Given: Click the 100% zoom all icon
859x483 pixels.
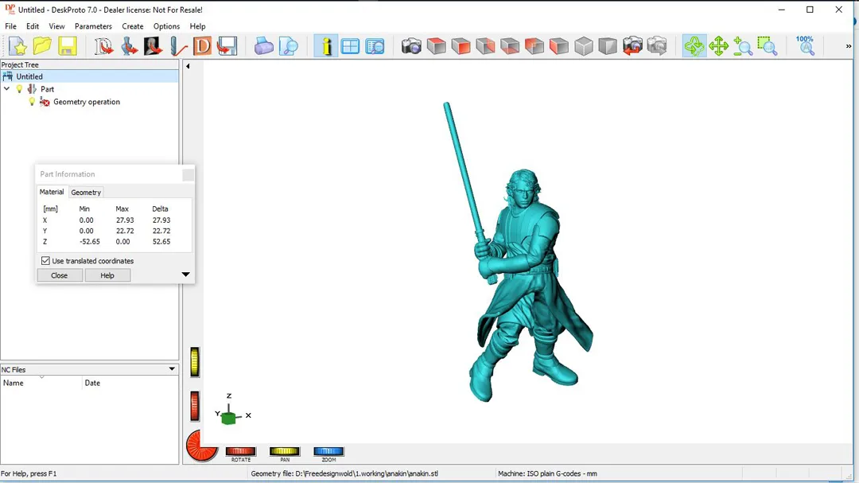Looking at the screenshot, I should tap(805, 46).
